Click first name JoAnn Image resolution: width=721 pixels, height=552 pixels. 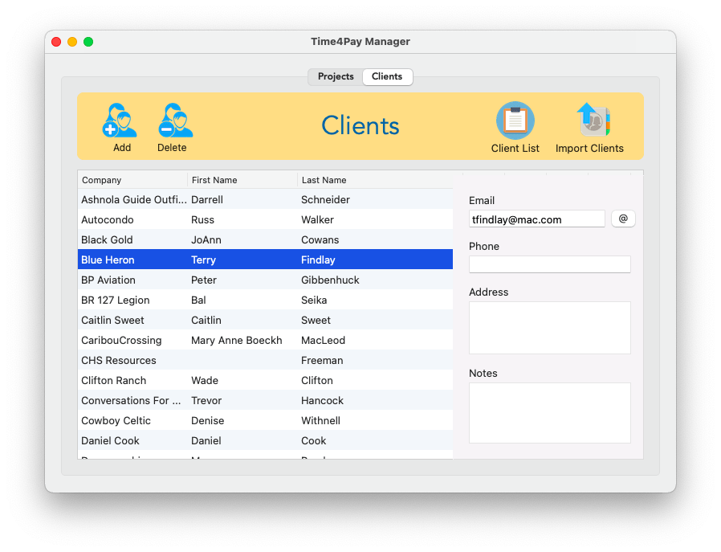coord(206,239)
